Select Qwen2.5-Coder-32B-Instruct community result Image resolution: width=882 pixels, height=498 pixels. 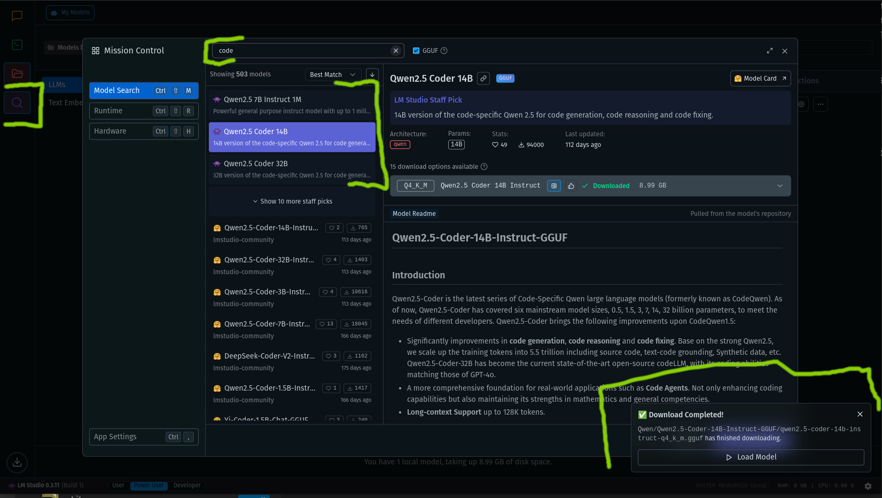coord(292,266)
